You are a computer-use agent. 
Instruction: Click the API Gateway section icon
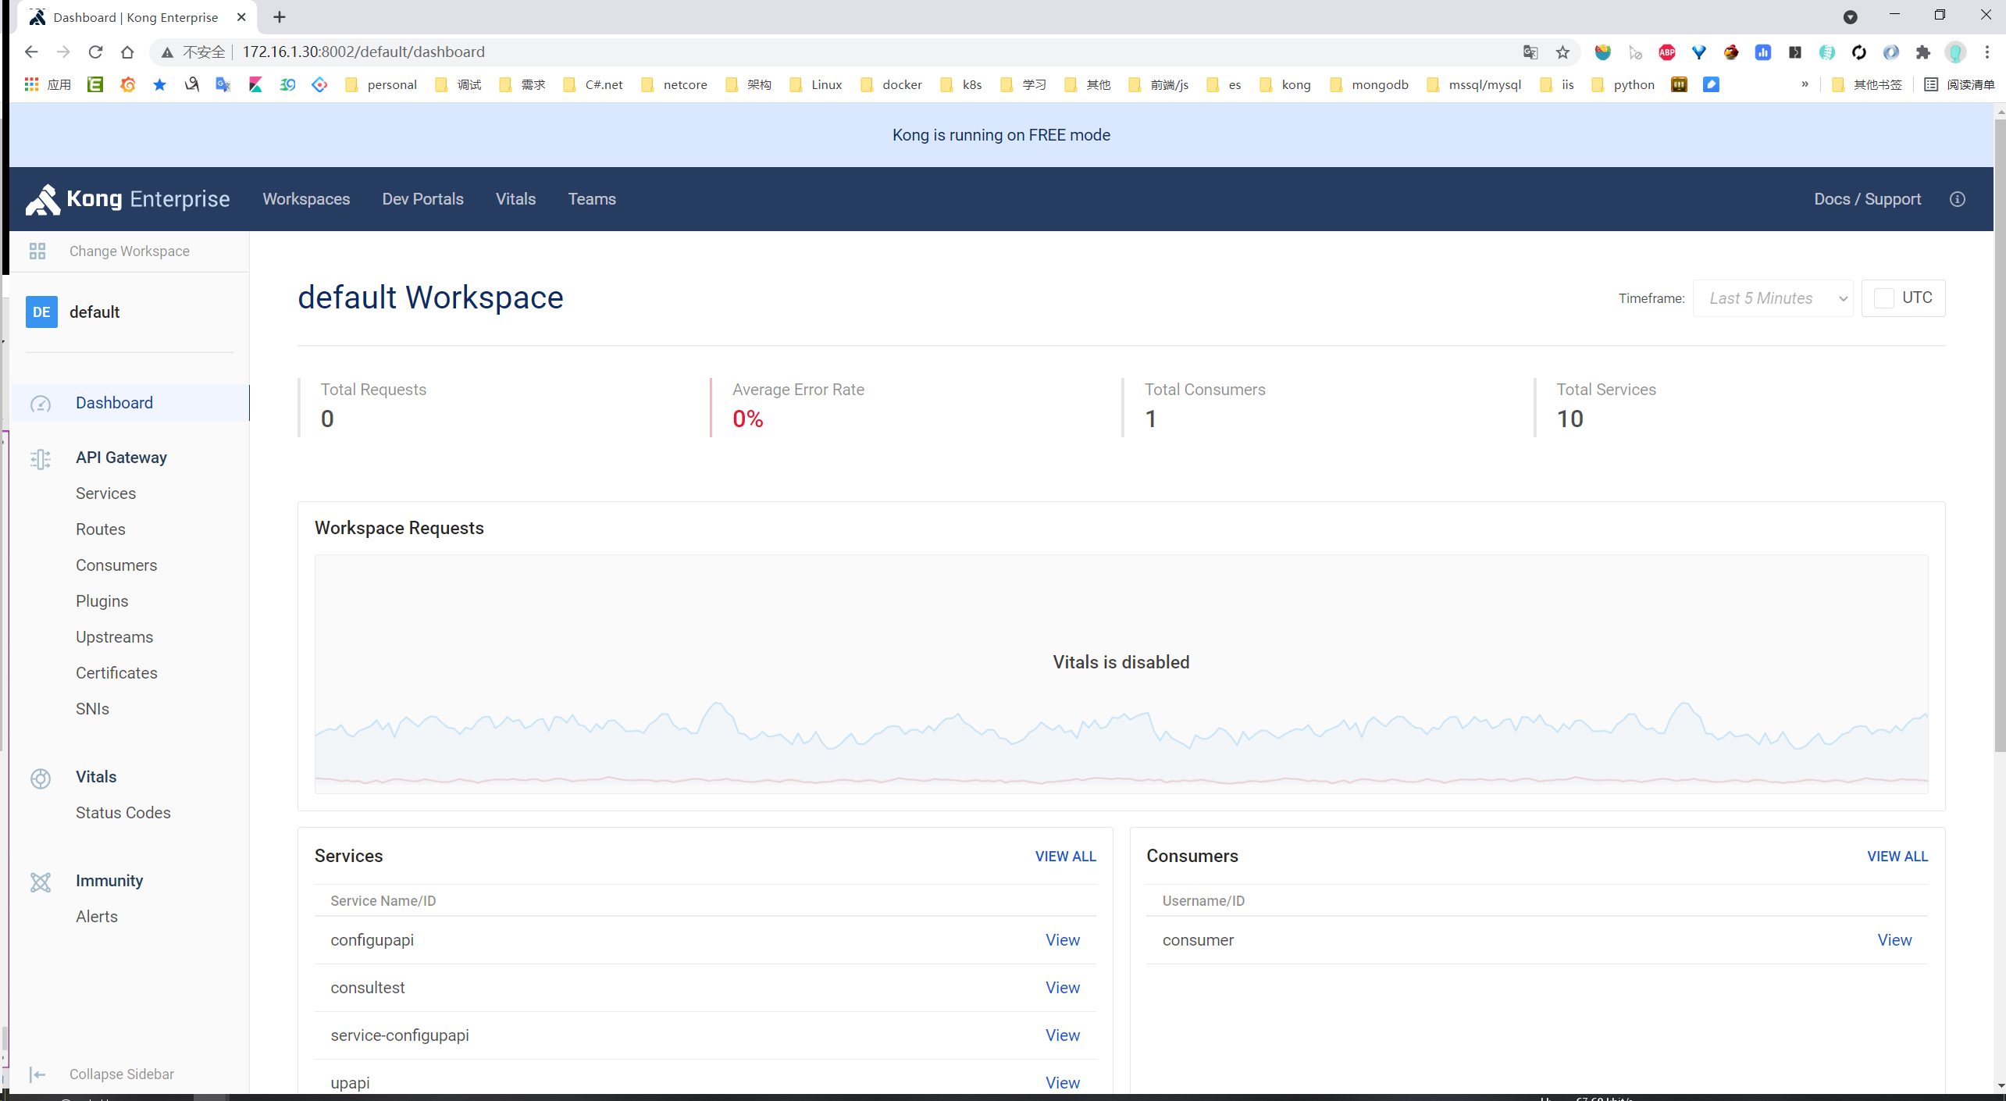(x=41, y=458)
